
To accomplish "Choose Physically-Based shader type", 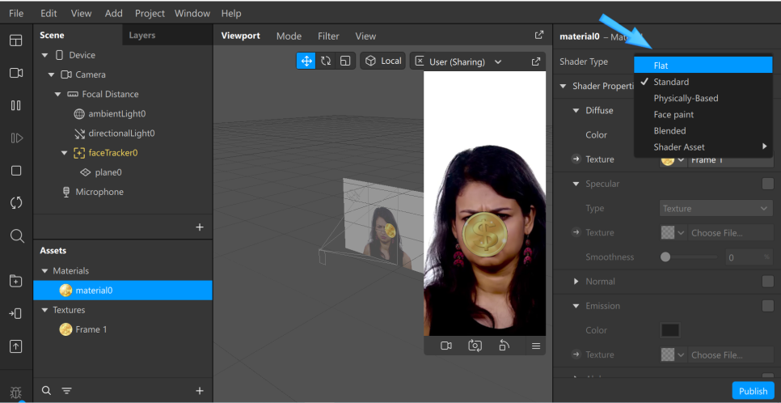I will [703, 98].
